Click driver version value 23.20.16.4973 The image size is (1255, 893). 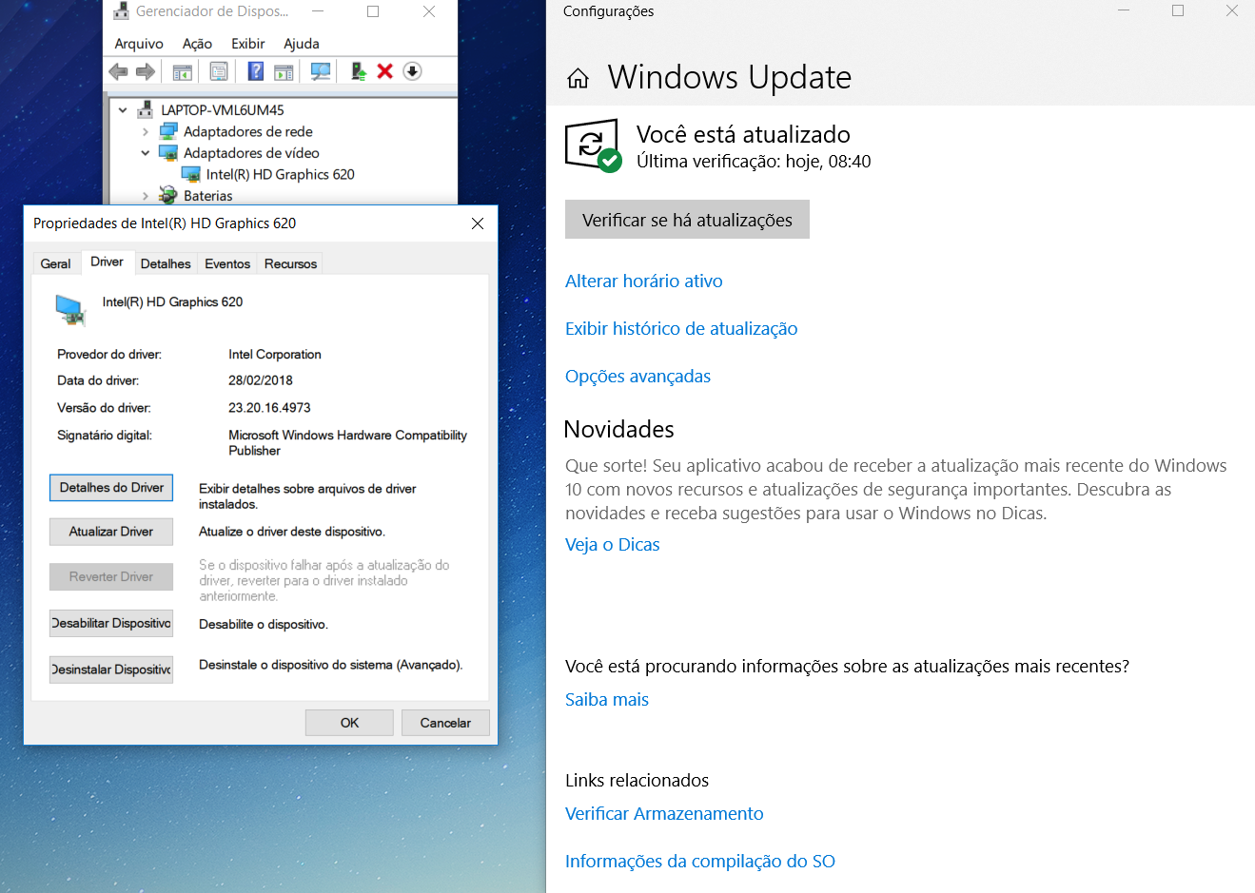[269, 407]
